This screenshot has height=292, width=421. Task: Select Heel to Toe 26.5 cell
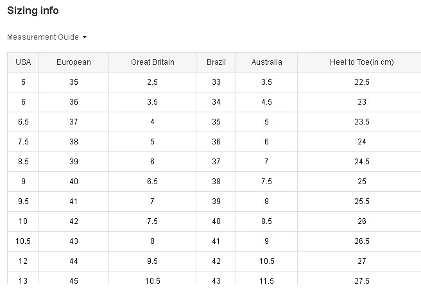(362, 241)
